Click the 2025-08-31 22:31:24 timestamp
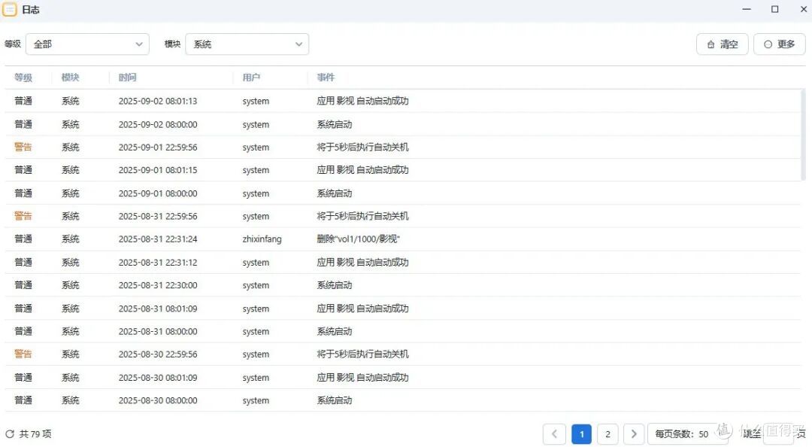The height and width of the screenshot is (447, 812). pyautogui.click(x=157, y=239)
